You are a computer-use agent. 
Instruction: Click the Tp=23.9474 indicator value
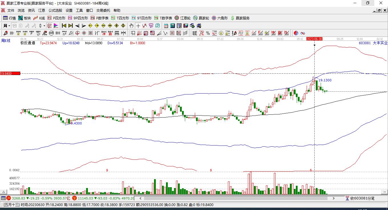pyautogui.click(x=48, y=43)
